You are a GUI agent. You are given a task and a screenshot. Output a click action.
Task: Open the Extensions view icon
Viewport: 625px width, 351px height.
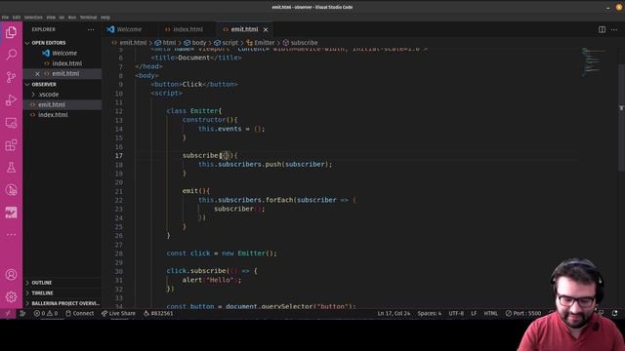pos(11,145)
